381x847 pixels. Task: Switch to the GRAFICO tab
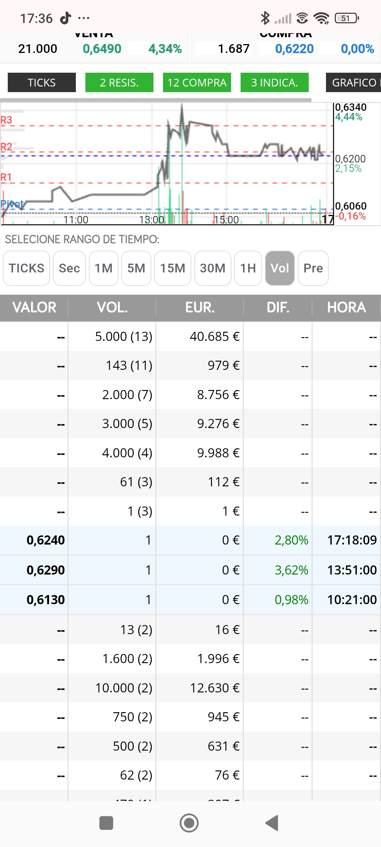point(353,83)
